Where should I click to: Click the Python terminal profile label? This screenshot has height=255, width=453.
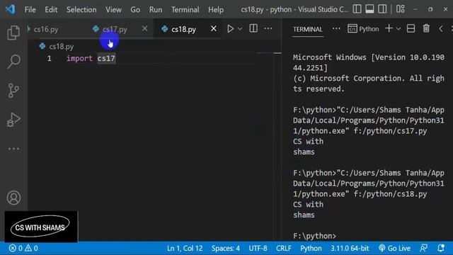pos(363,28)
